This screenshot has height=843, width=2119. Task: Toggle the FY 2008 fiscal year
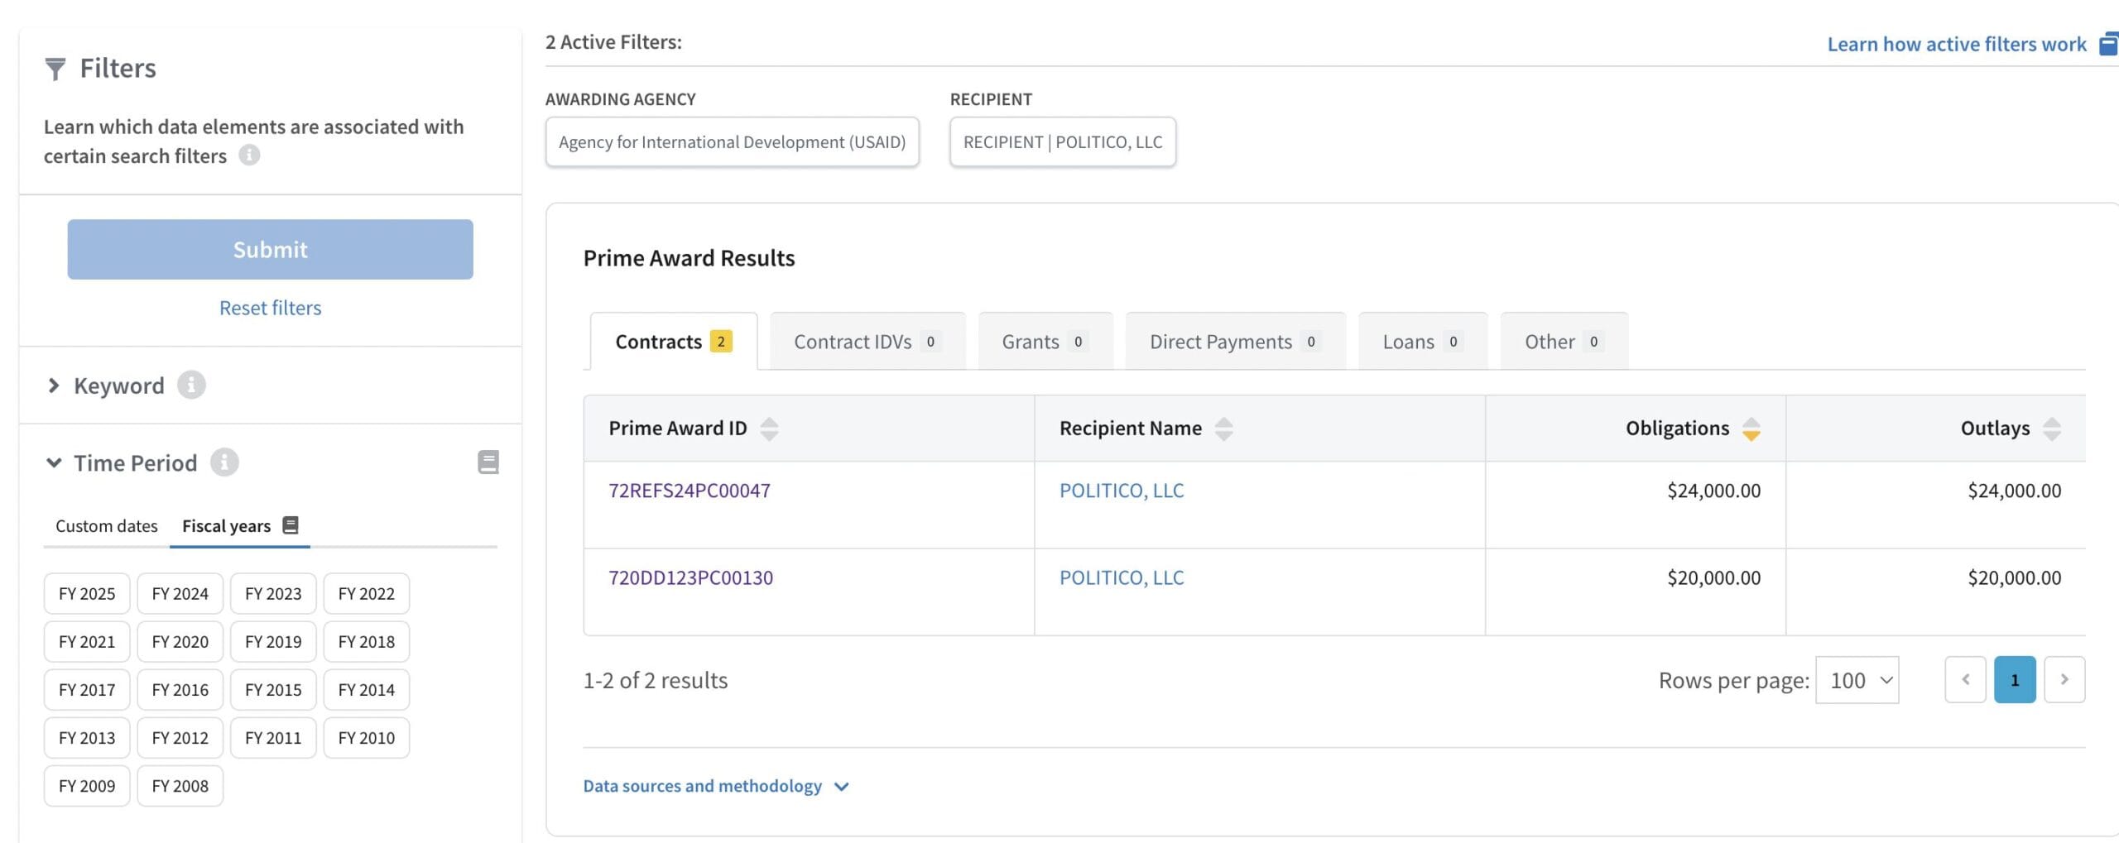click(180, 786)
